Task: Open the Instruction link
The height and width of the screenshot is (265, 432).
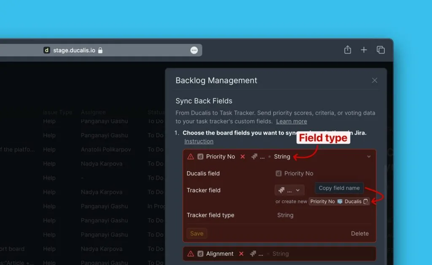Action: pos(199,141)
